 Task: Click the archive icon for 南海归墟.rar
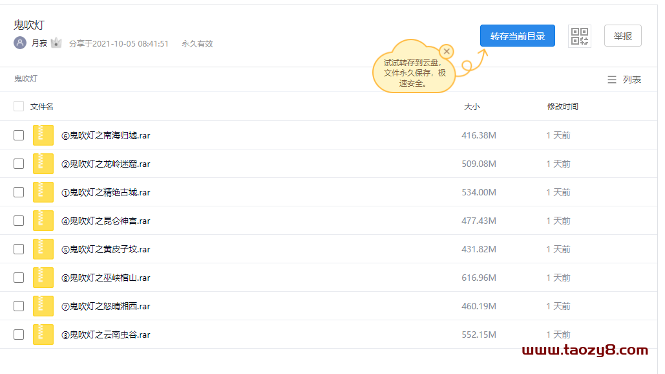43,135
